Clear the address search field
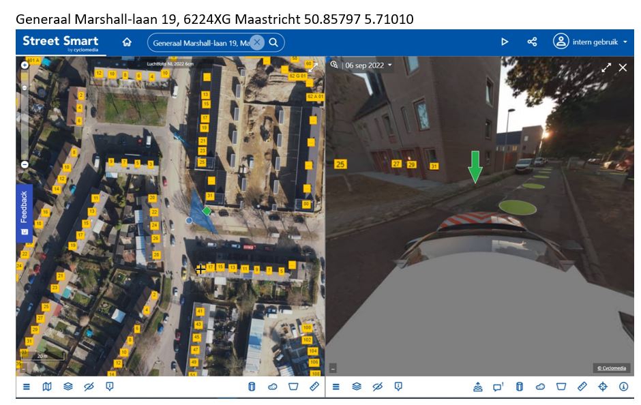This screenshot has height=405, width=641. click(256, 42)
